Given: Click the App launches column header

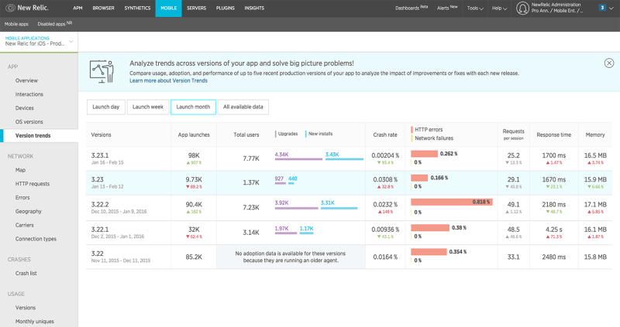Looking at the screenshot, I should [x=194, y=135].
